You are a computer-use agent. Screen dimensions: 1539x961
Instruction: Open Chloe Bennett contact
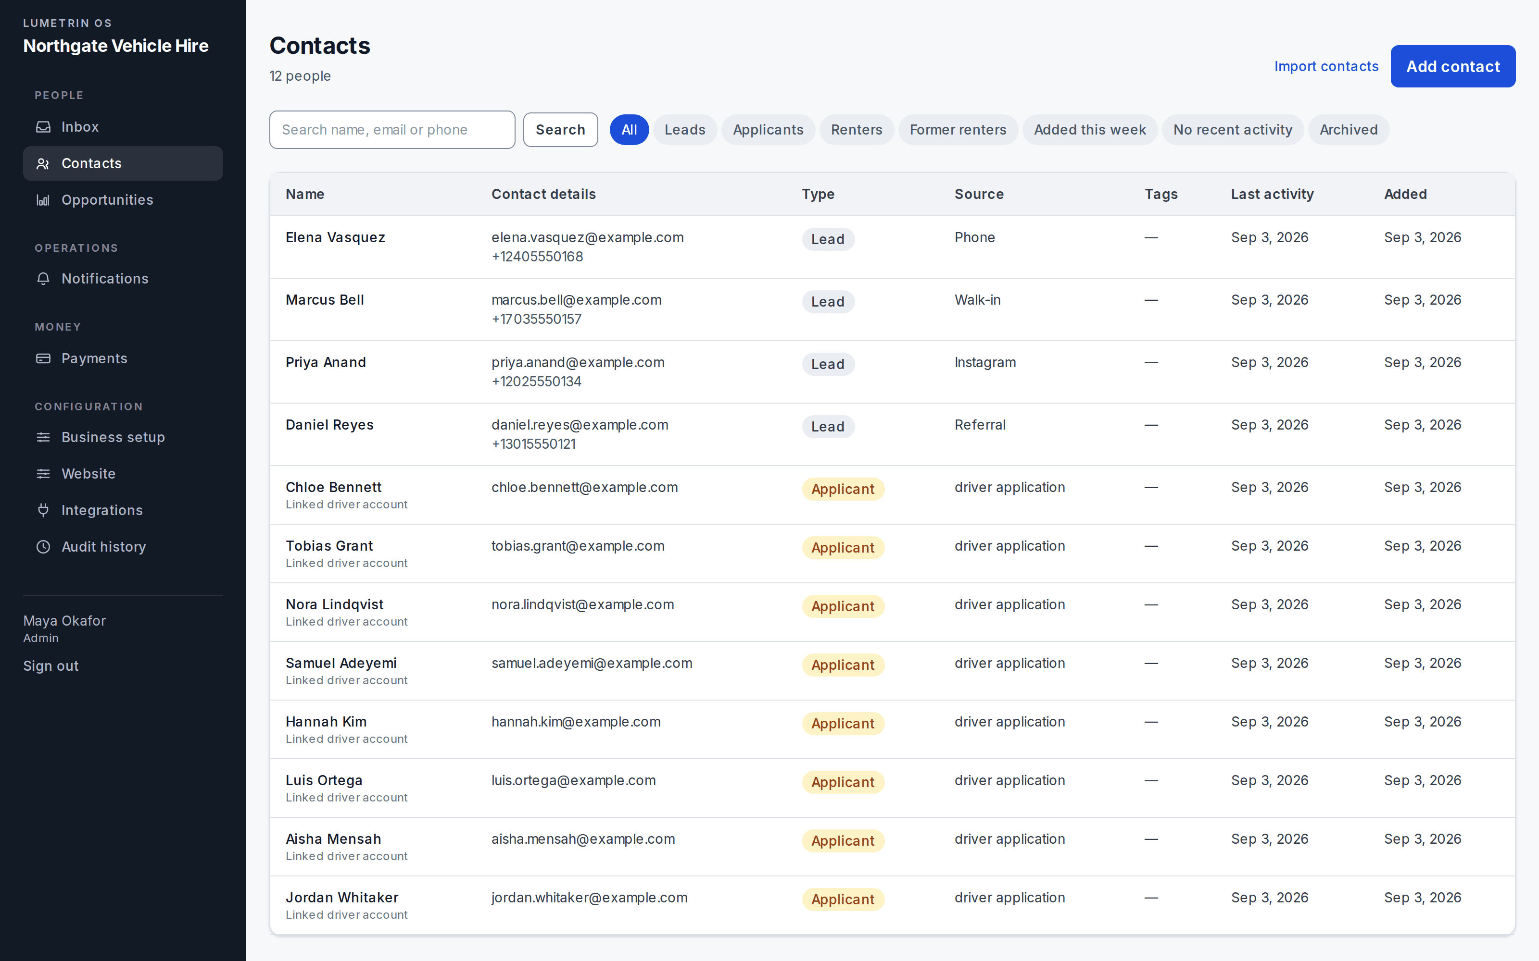333,488
